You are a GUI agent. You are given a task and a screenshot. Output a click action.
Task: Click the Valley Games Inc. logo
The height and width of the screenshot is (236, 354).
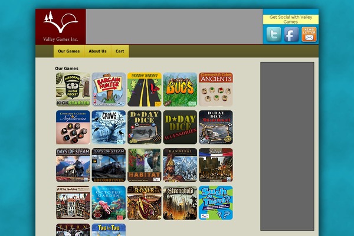pos(61,27)
